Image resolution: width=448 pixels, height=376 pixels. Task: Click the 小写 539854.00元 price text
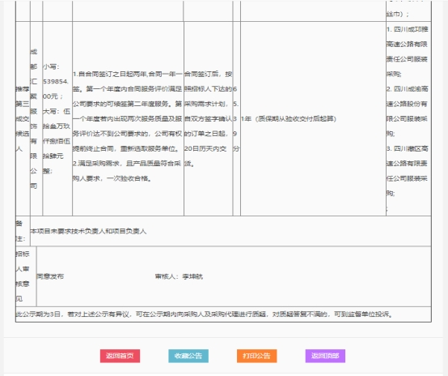pos(56,81)
